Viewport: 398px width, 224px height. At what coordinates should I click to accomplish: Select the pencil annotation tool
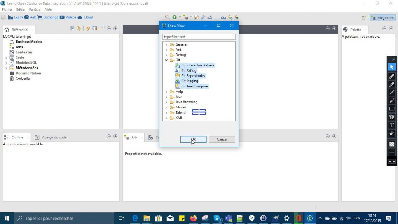[392, 76]
